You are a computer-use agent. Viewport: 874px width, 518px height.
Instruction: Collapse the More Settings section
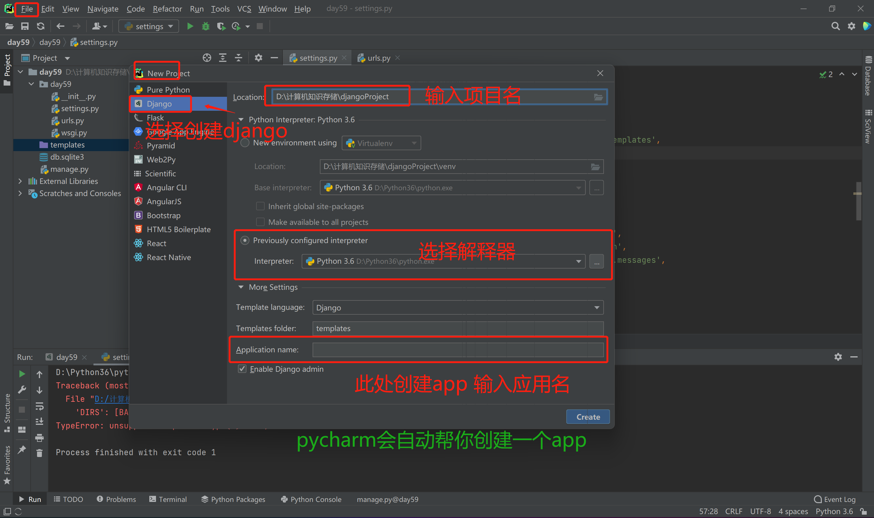(241, 287)
